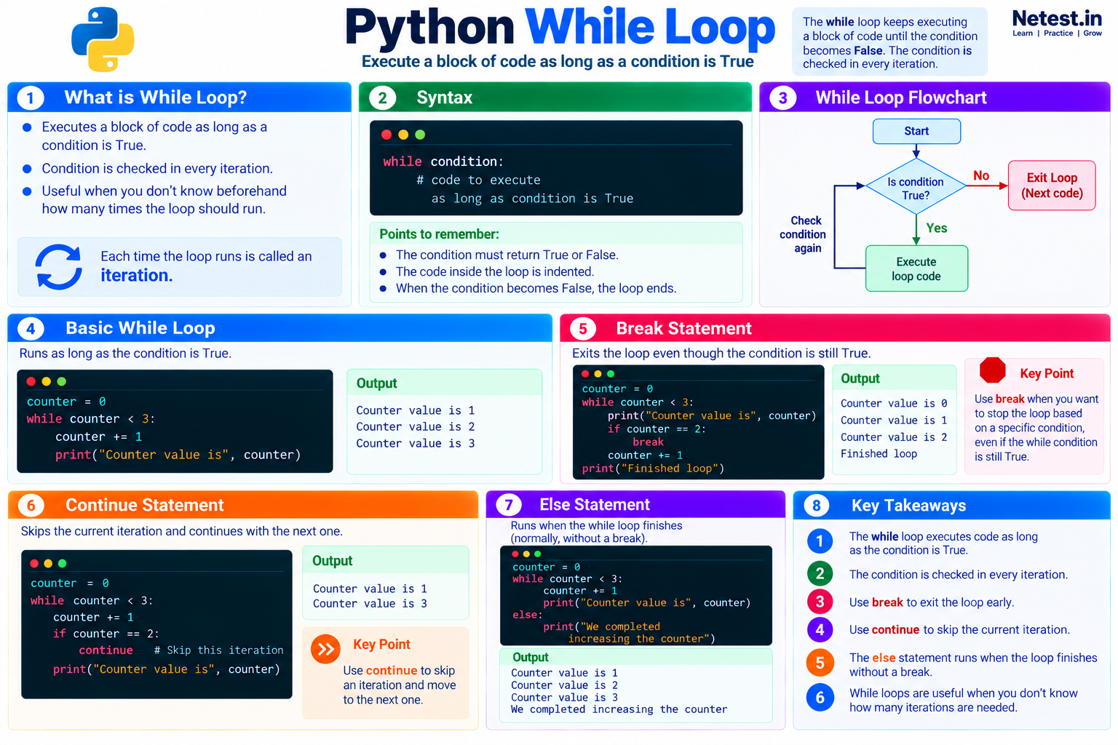Click the number 7 badge beside Else Statement
This screenshot has width=1118, height=745.
tap(509, 505)
